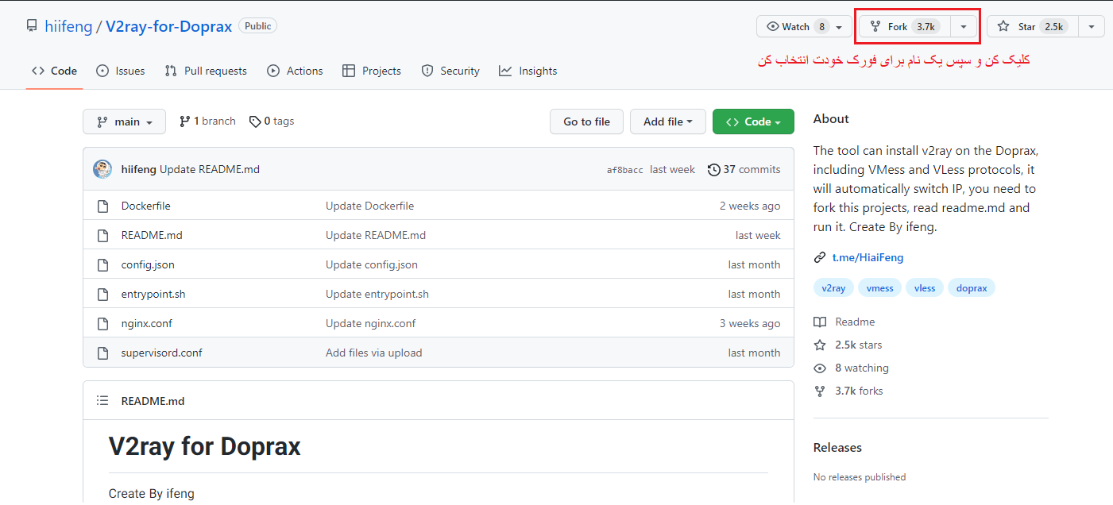1113x505 pixels.
Task: Open the Insights tab
Action: coord(528,71)
